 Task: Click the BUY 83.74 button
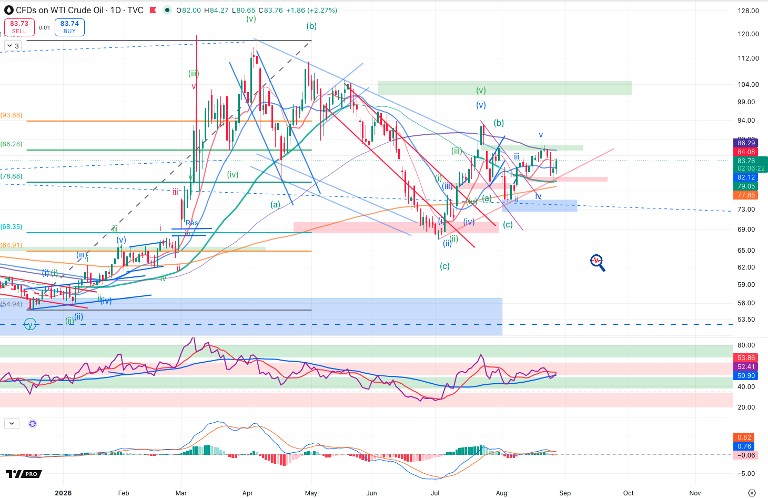click(69, 27)
